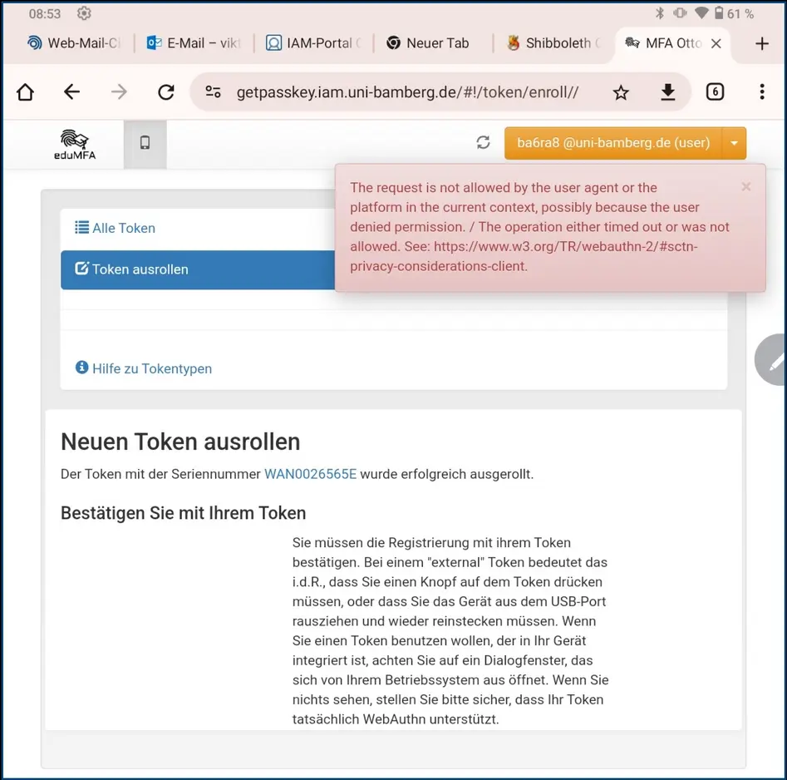Bookmark this page with the star
Screen dimensions: 787x780
[x=621, y=92]
